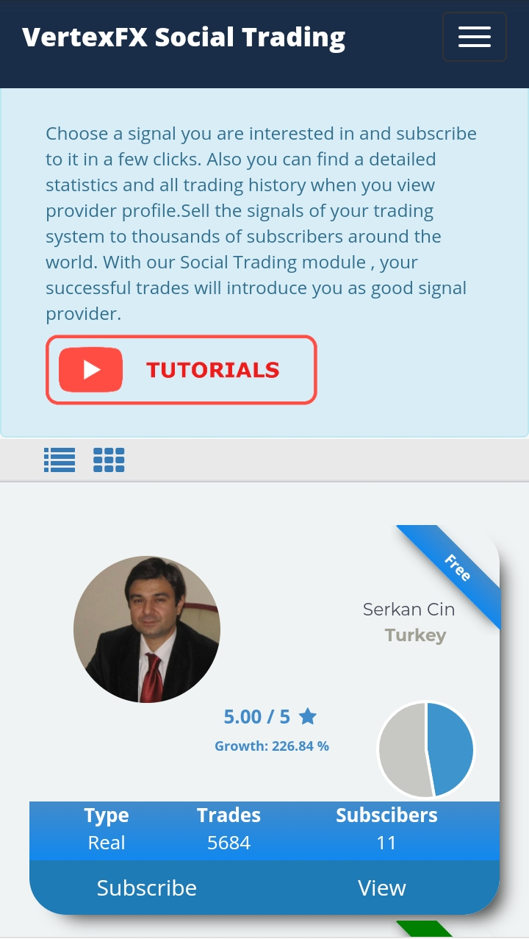The image size is (529, 939).
Task: Switch to list view layout
Action: (x=60, y=460)
